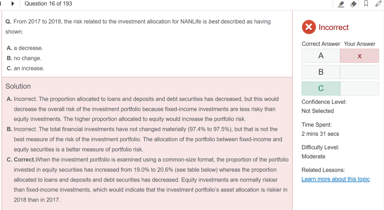Go to next question arrow
Screen dimensions: 384x210
(x=13, y=4)
